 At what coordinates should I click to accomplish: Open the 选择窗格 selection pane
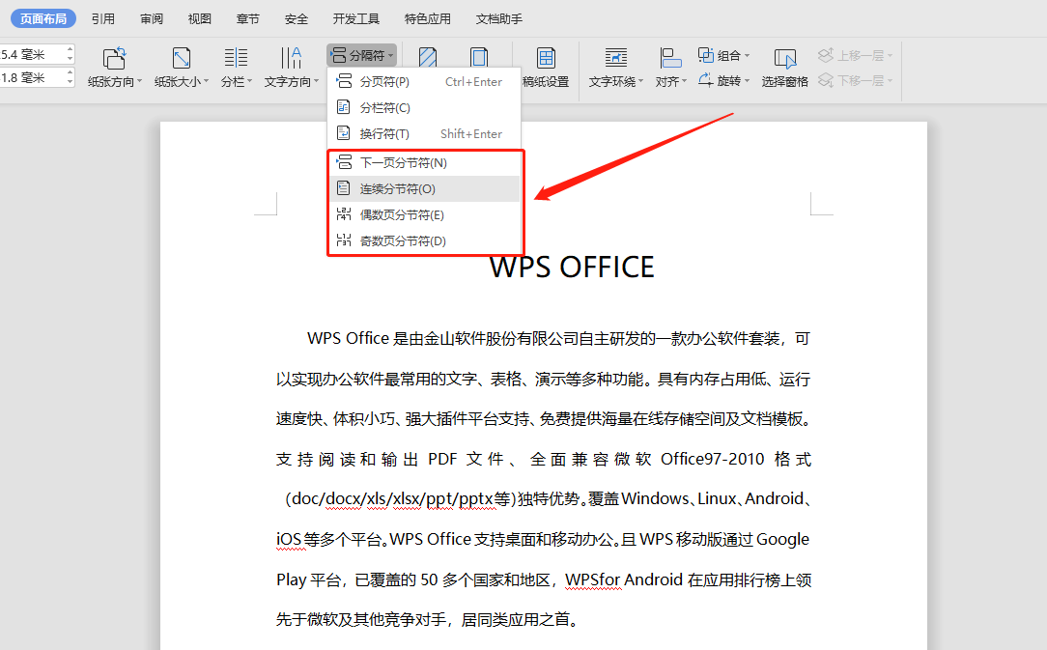coord(784,68)
